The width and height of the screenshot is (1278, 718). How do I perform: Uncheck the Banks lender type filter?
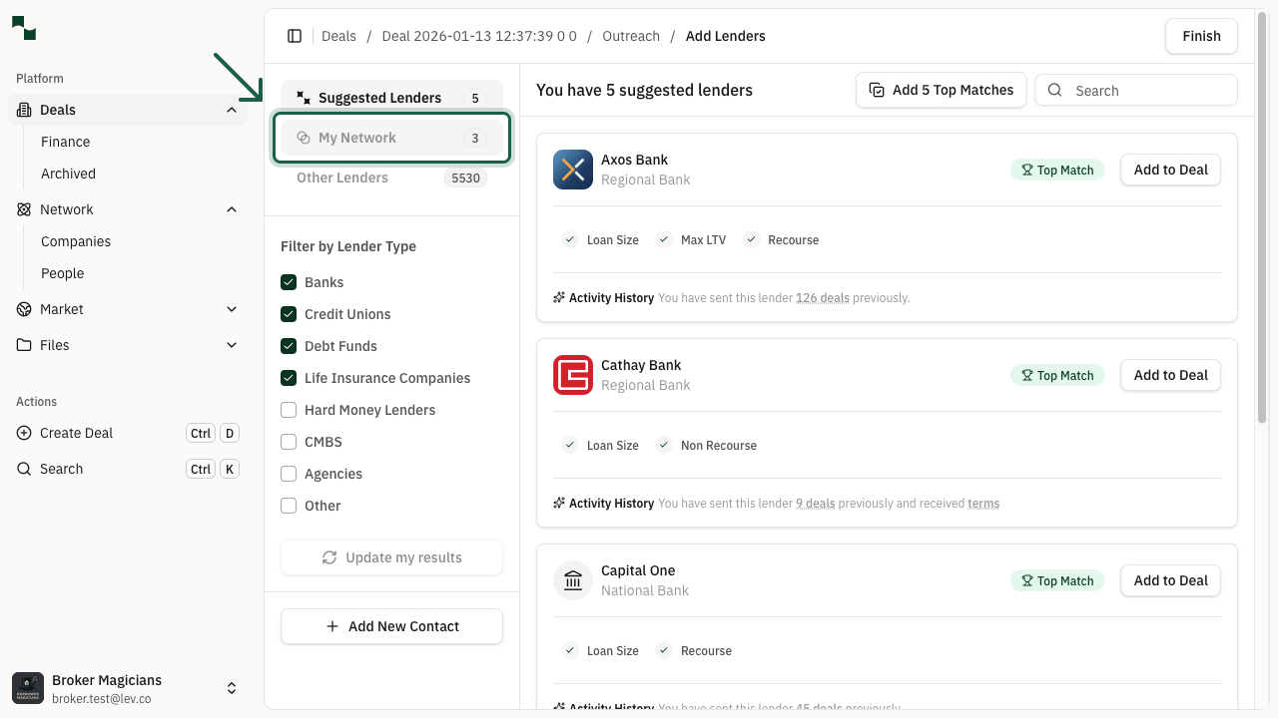[x=289, y=282]
